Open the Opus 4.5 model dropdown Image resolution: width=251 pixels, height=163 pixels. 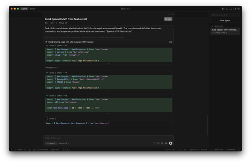(64, 143)
